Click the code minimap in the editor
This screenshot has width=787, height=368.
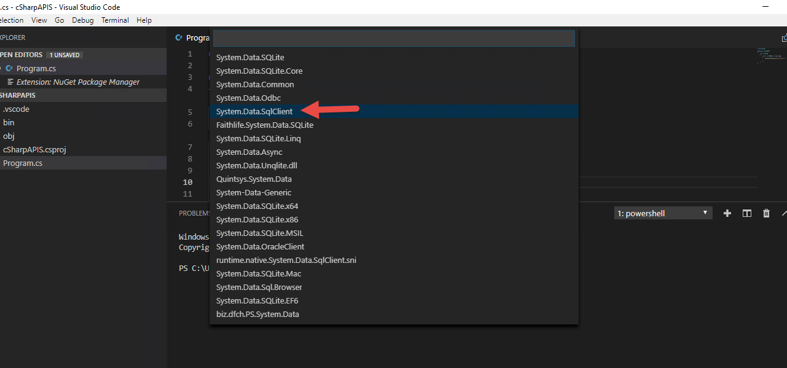point(771,55)
